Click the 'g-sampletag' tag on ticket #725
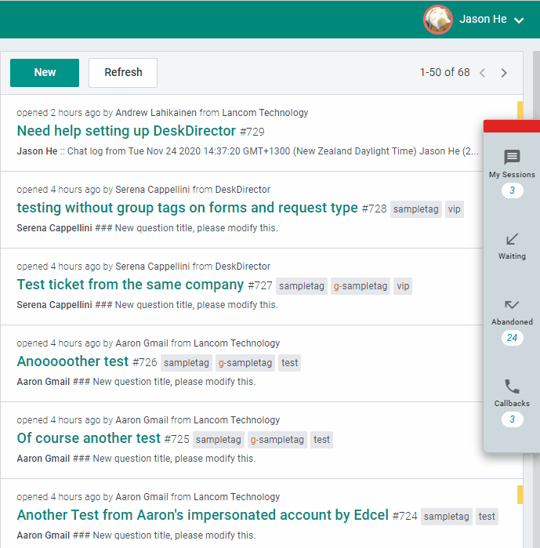Screen dimensions: 540x548 (277, 440)
